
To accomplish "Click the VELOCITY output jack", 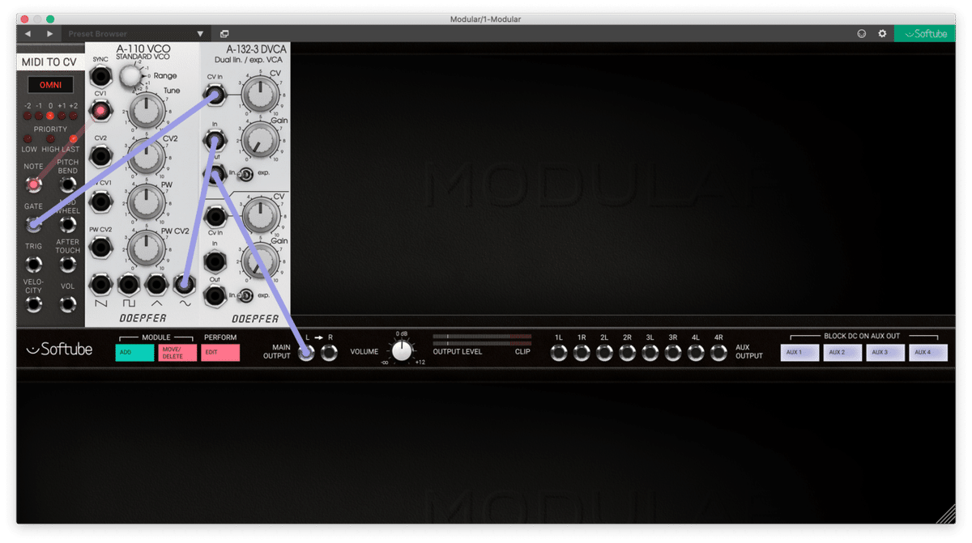I will point(33,304).
